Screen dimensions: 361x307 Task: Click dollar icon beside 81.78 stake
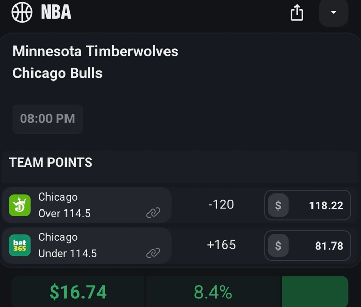click(x=278, y=246)
